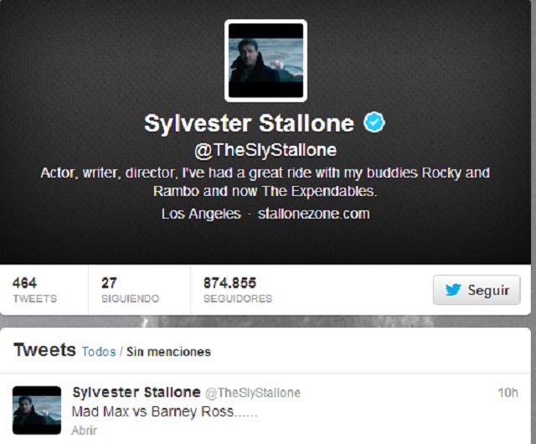536x444 pixels.
Task: Click the Los Angeles location text
Action: pos(201,214)
